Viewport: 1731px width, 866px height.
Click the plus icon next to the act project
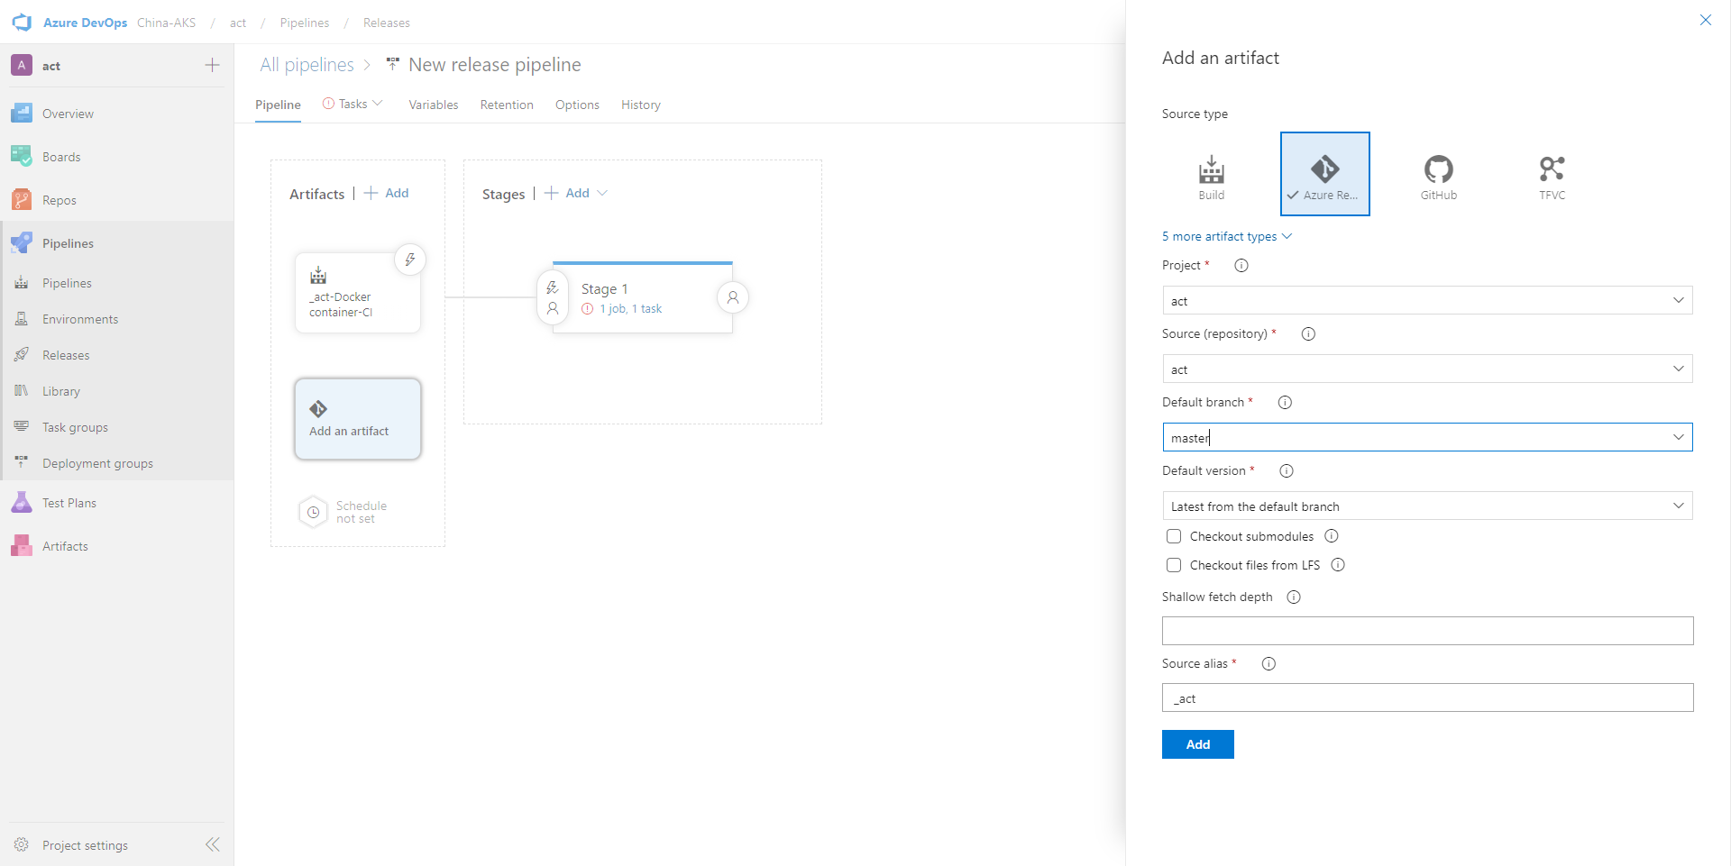[212, 65]
